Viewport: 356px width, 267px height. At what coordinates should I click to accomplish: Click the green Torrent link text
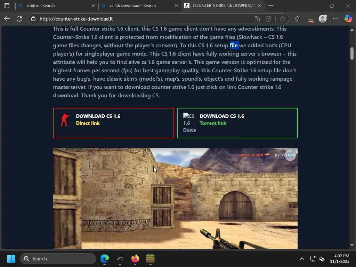coord(213,123)
